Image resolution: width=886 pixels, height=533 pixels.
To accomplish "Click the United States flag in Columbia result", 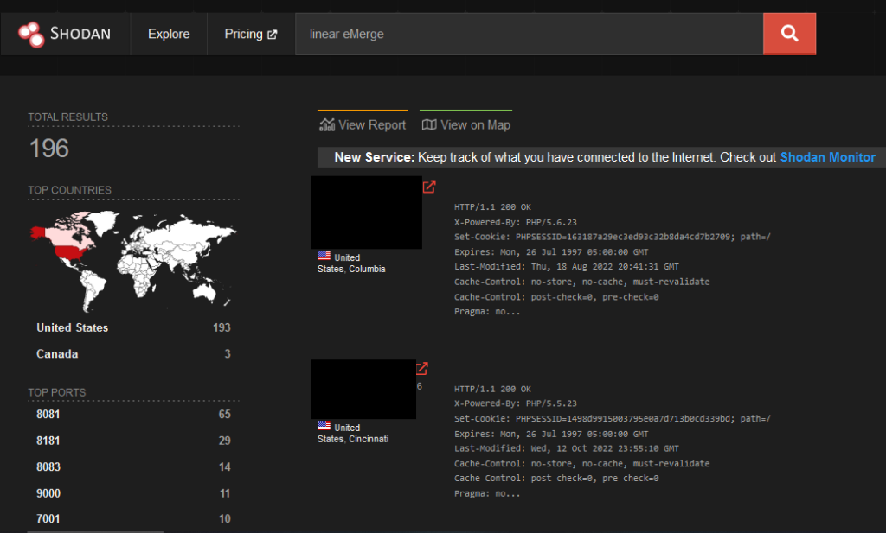I will point(324,257).
